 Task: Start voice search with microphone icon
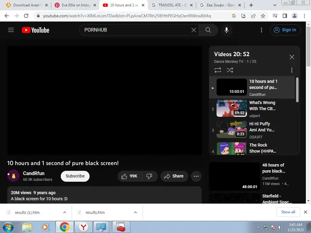[x=227, y=30]
